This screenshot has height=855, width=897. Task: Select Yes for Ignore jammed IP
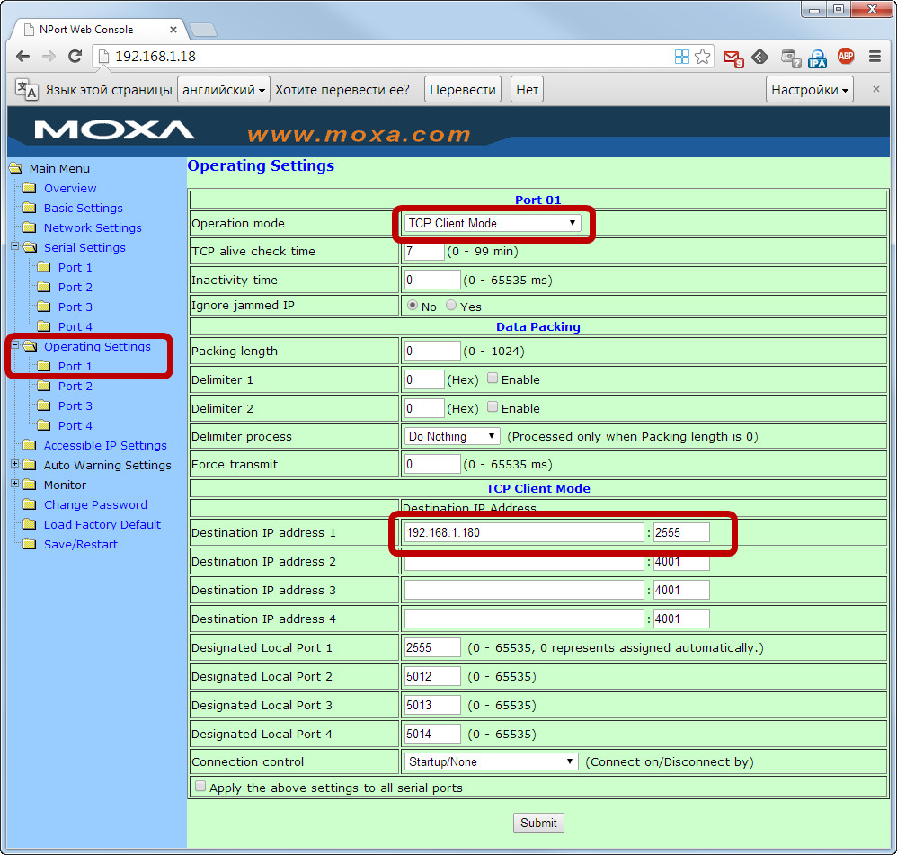coord(451,306)
